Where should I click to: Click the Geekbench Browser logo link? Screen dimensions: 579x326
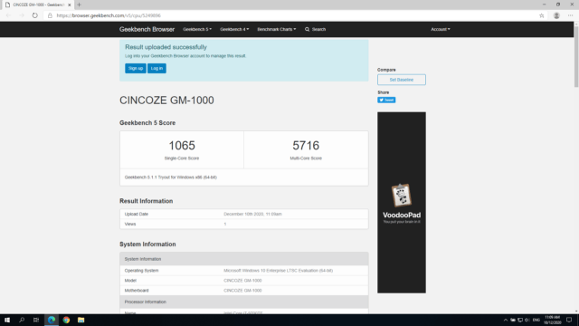[x=147, y=29]
